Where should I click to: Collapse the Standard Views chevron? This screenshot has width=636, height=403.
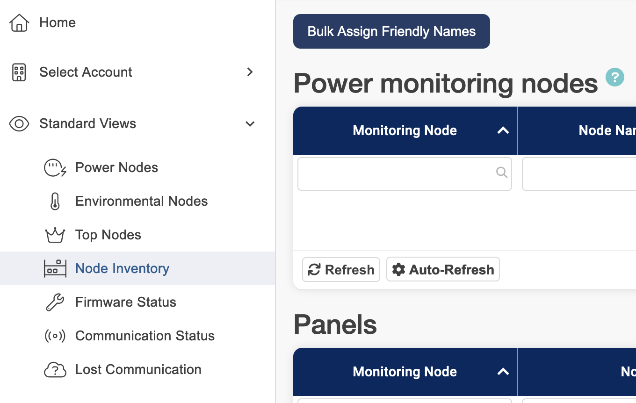pyautogui.click(x=250, y=124)
